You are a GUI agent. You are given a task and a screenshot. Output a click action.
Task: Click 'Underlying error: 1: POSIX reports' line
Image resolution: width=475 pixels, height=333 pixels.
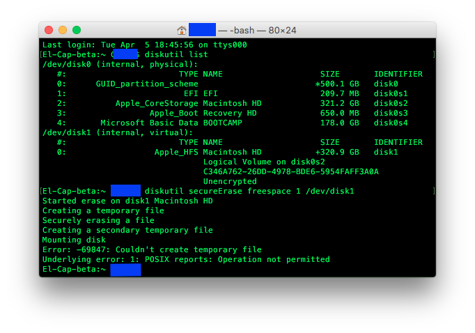click(x=186, y=259)
